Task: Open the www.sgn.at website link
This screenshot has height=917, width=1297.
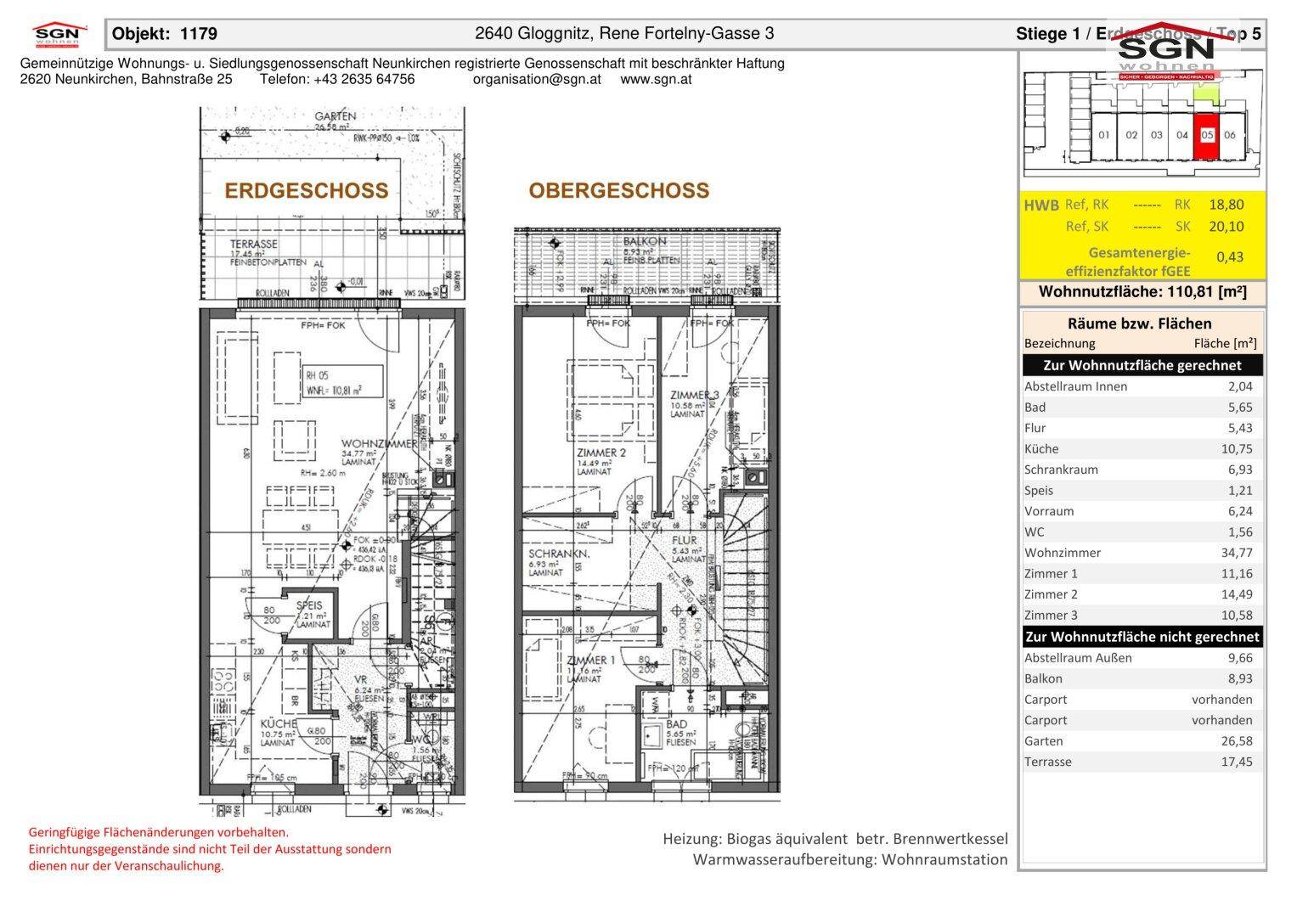Action: pos(656,79)
